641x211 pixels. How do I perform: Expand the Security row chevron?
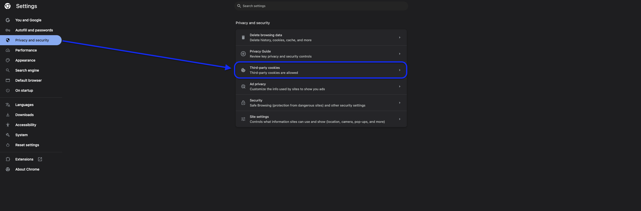click(x=399, y=103)
